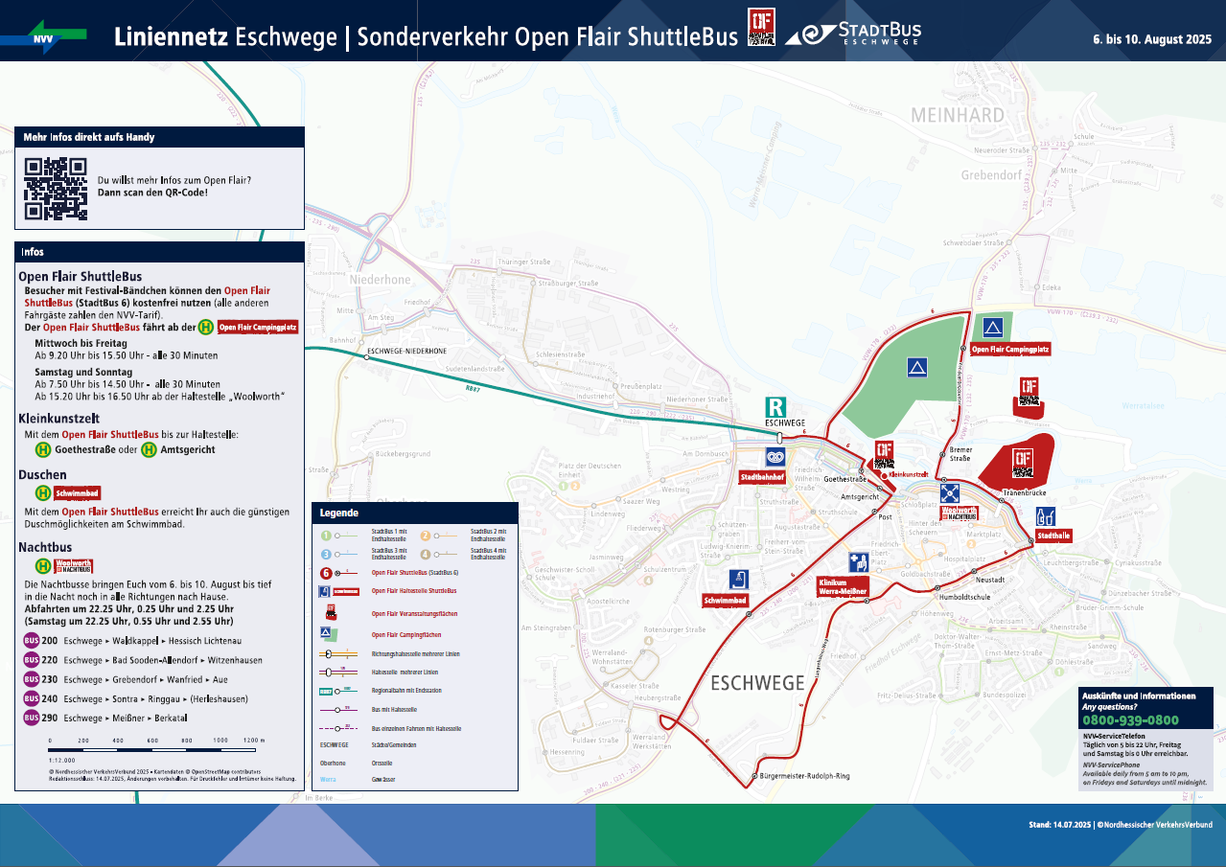Screen dimensions: 1226x867
Task: Click 'Samstag und Sonntag' schedule heading
Action: (x=83, y=372)
